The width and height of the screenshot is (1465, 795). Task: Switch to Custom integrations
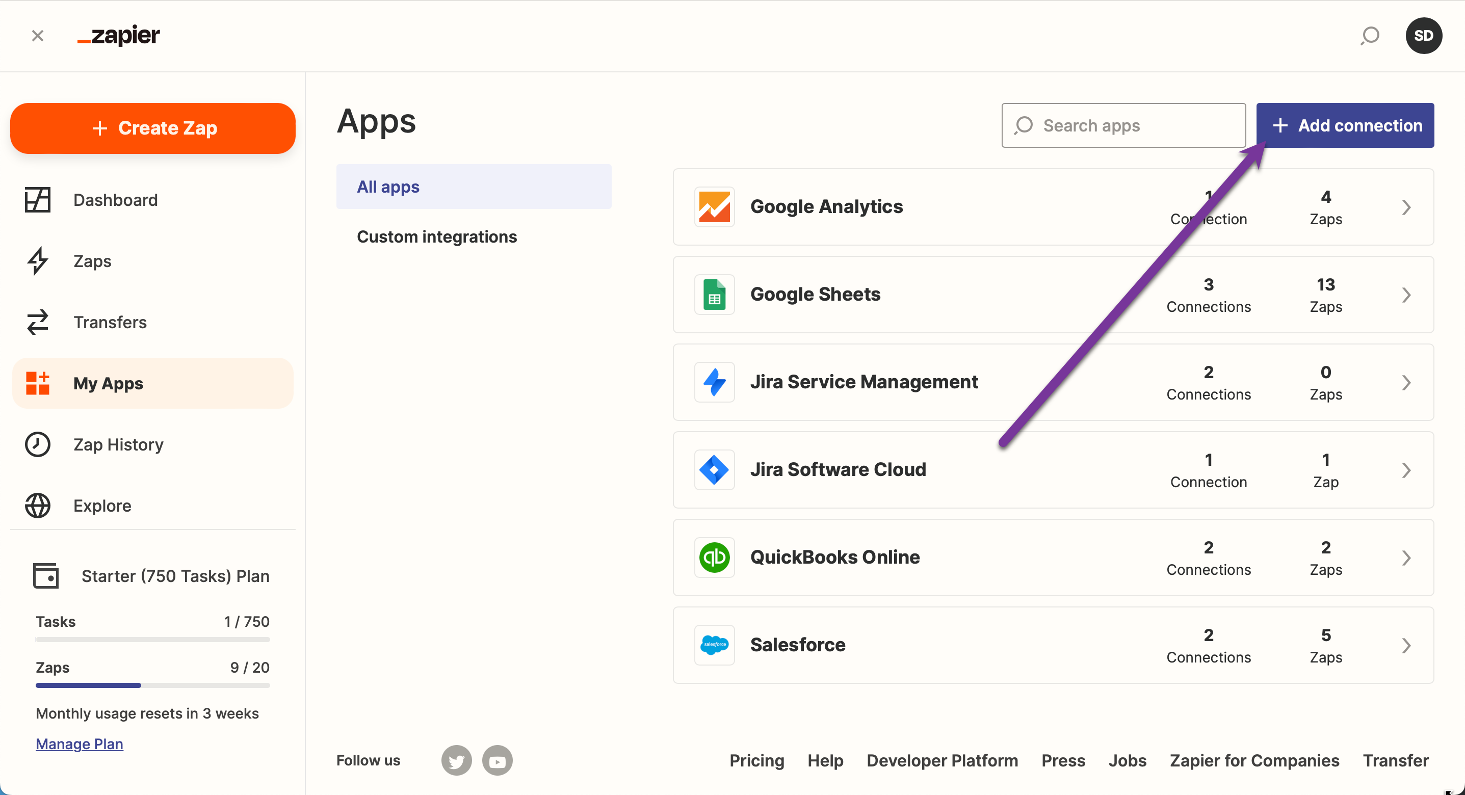click(437, 236)
